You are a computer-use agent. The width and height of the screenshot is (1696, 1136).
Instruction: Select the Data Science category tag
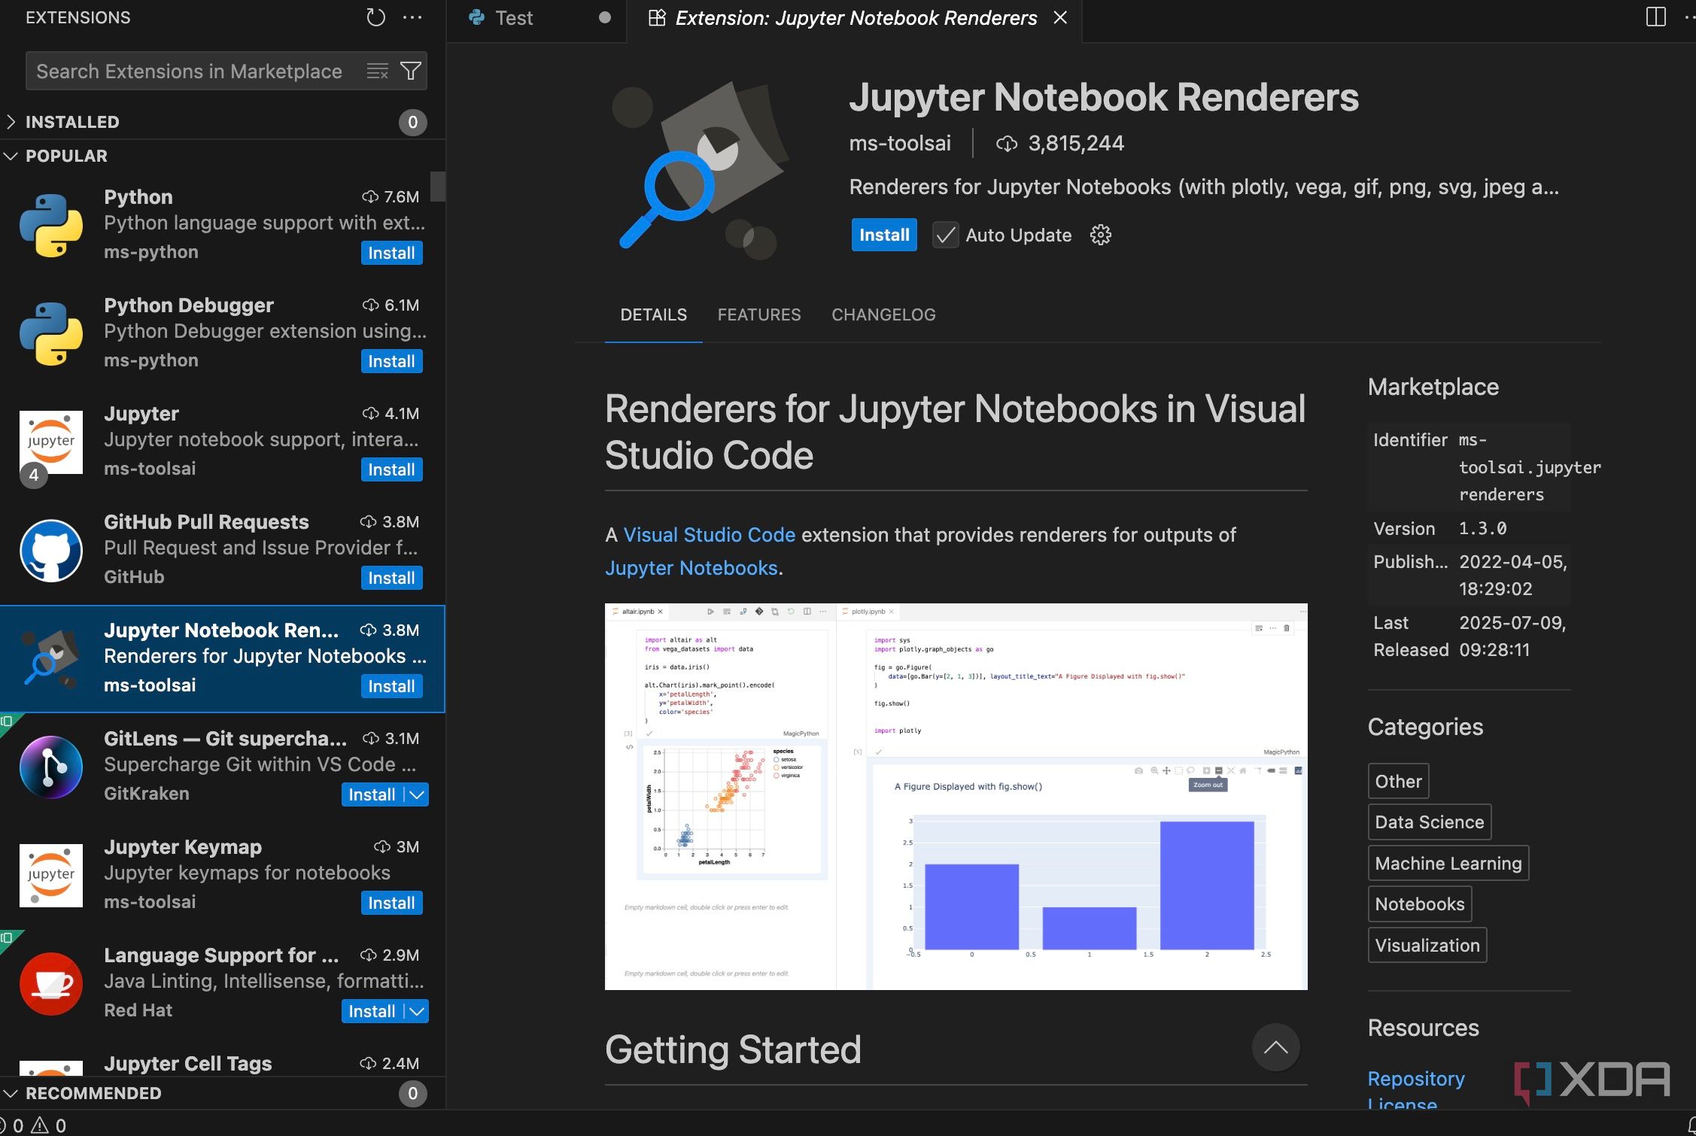1429,822
